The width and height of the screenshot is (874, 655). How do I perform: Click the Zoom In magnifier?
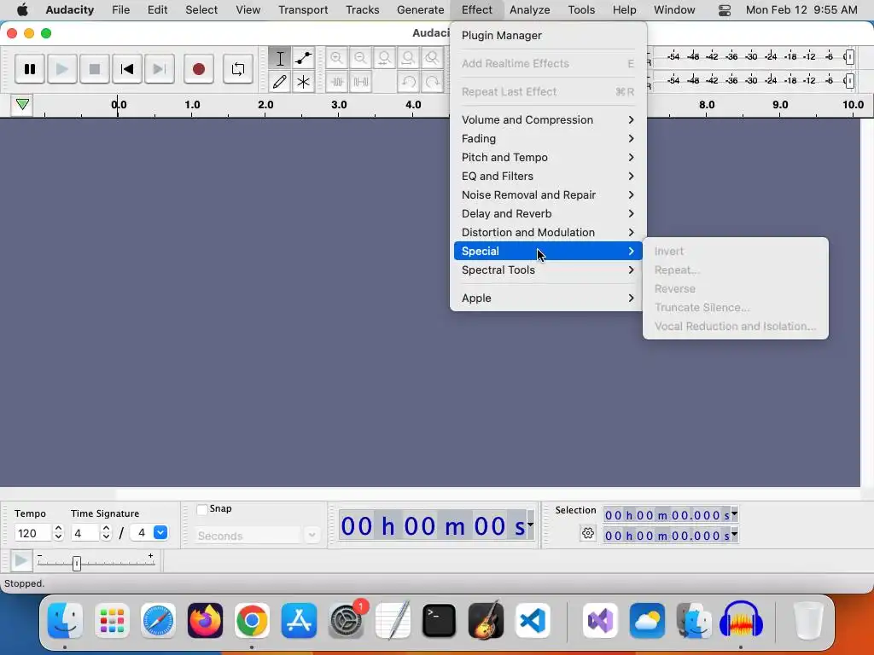pyautogui.click(x=336, y=58)
